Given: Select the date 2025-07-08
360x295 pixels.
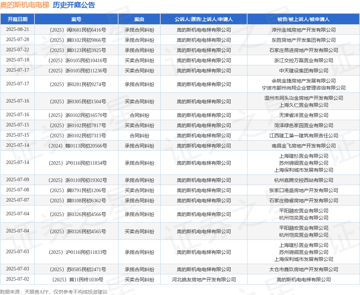Looking at the screenshot, I should [x=18, y=190].
